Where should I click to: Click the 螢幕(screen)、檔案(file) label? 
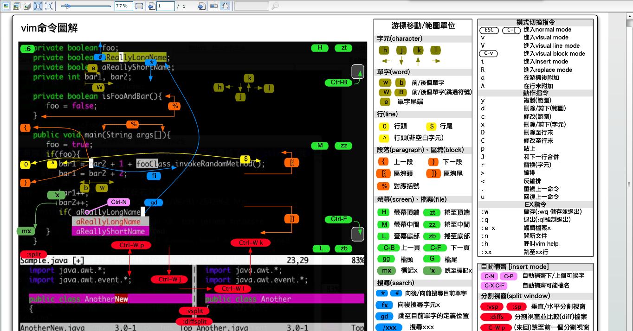(x=412, y=199)
